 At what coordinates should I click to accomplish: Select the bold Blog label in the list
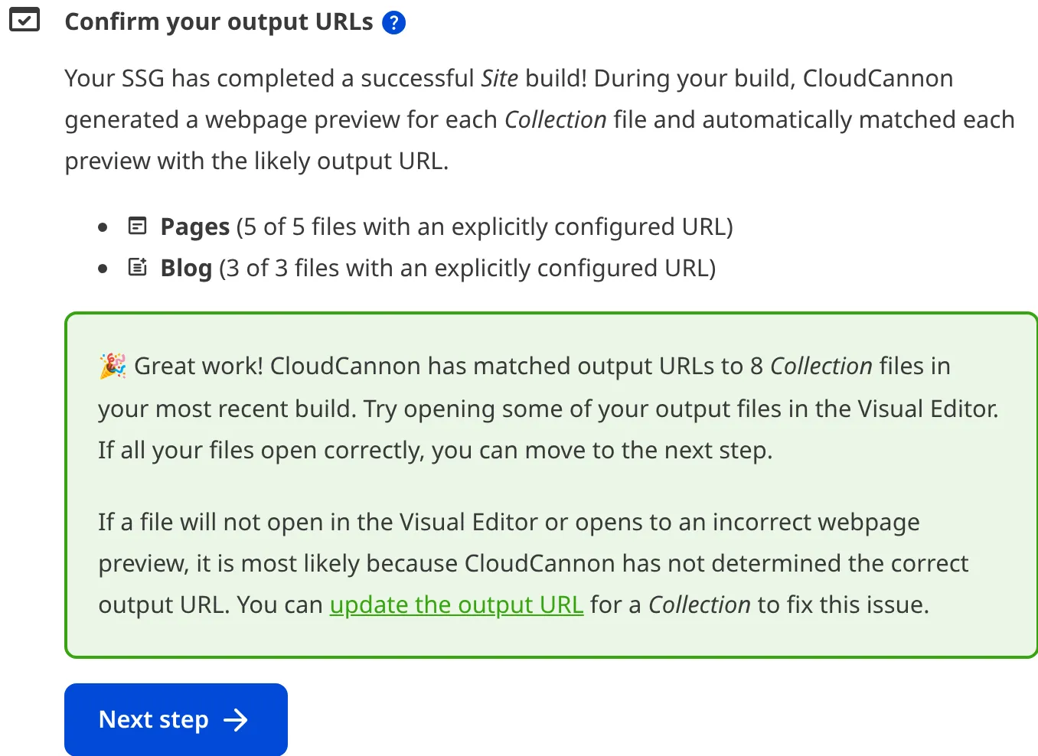(x=186, y=267)
